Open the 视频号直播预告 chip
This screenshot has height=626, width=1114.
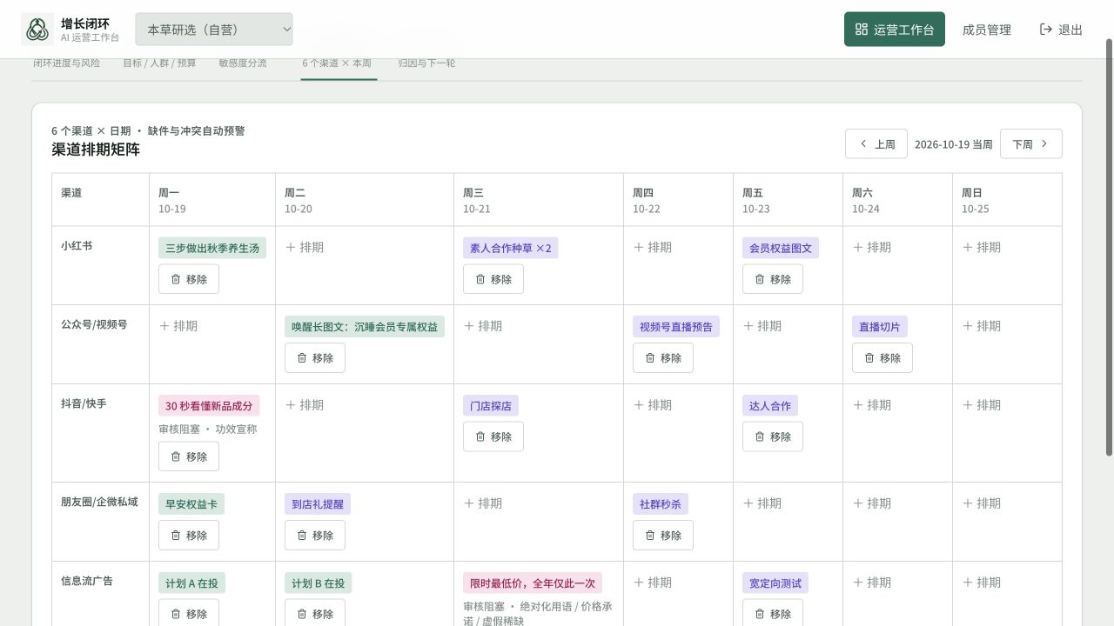[676, 327]
